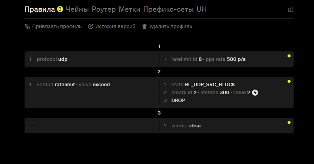Select the UH tab
The width and height of the screenshot is (314, 164).
point(202,9)
